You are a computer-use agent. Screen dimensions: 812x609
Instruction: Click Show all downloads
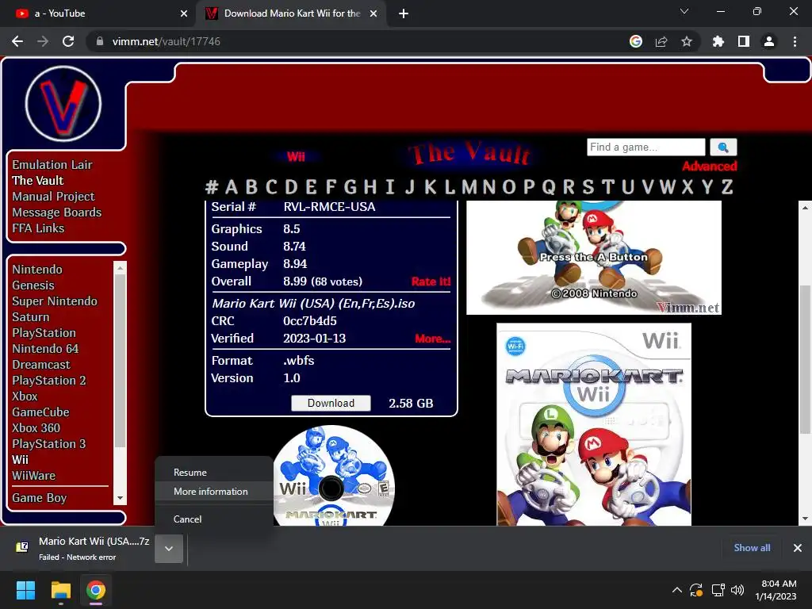coord(752,547)
